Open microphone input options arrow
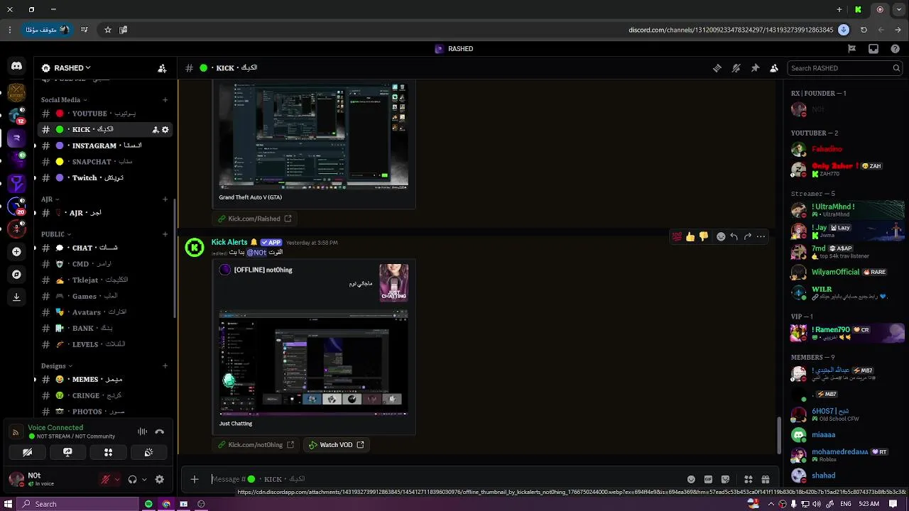The width and height of the screenshot is (909, 511). pos(116,479)
